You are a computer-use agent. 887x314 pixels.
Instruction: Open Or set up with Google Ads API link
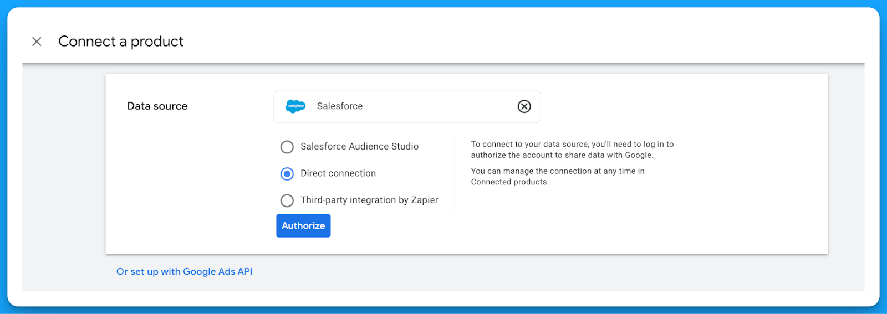click(184, 272)
